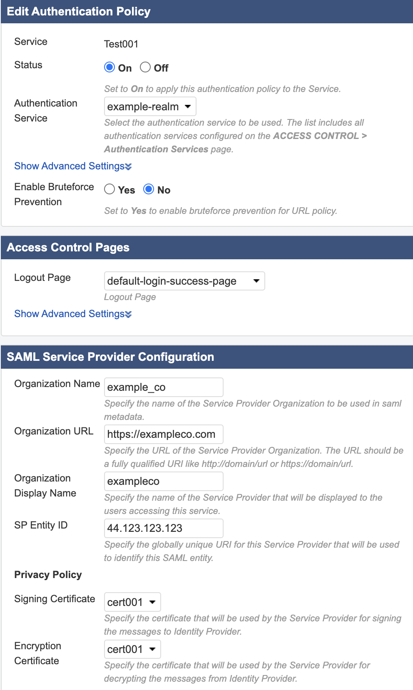Click the example-realm dropdown arrow
The height and width of the screenshot is (690, 413).
click(x=187, y=107)
